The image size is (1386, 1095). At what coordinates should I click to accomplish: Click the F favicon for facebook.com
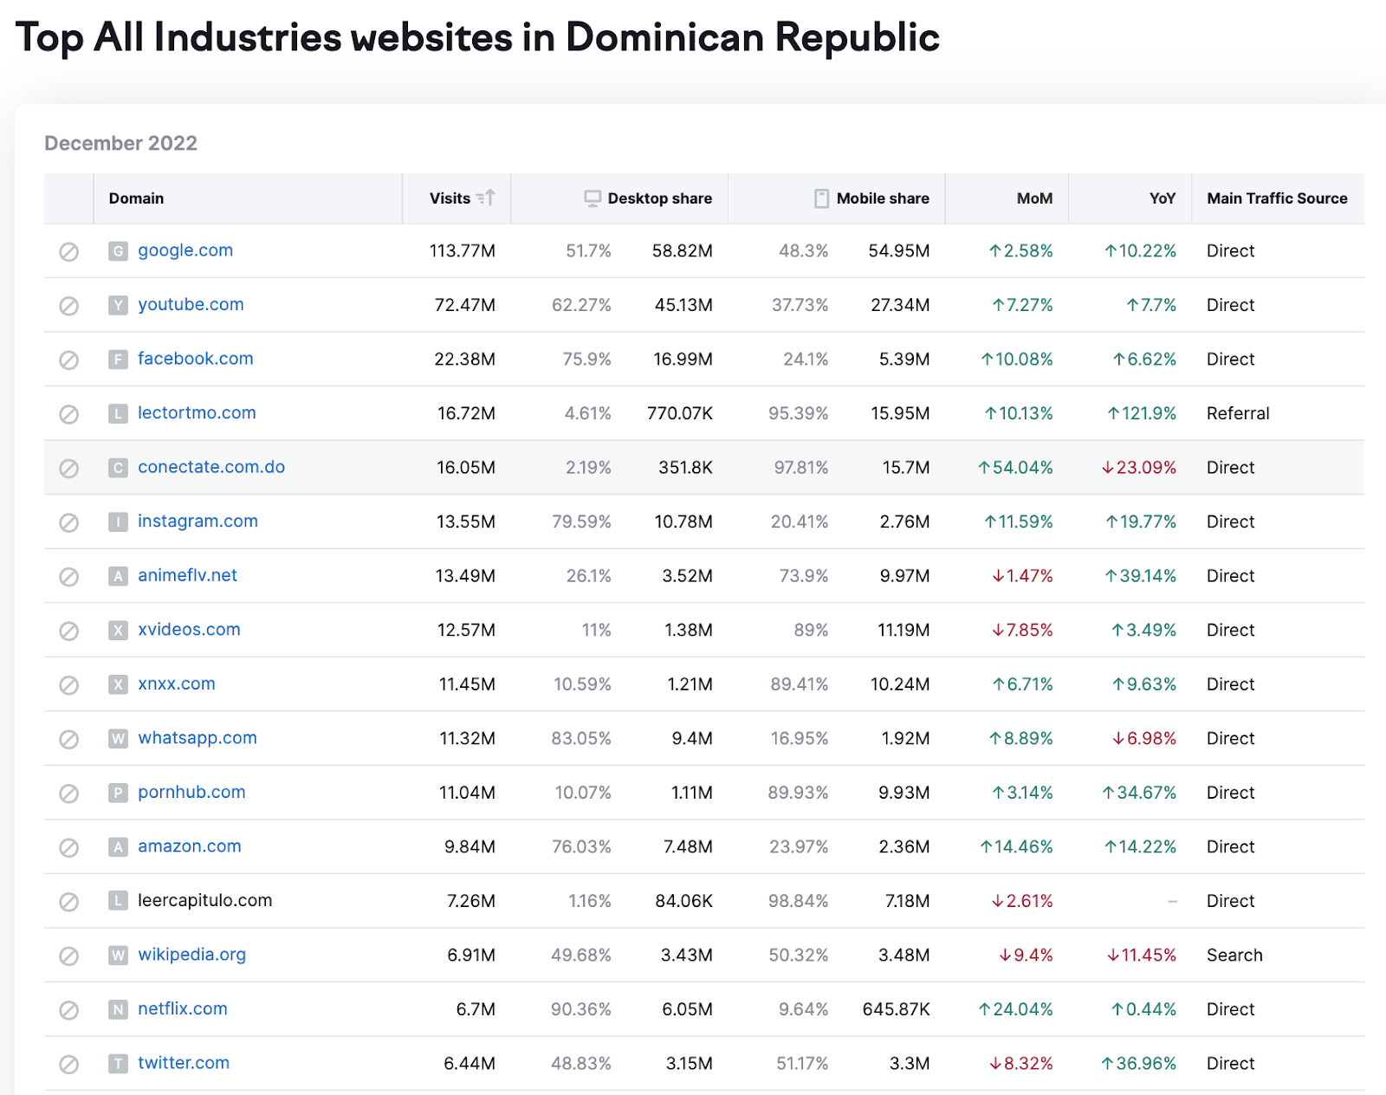[x=118, y=360]
